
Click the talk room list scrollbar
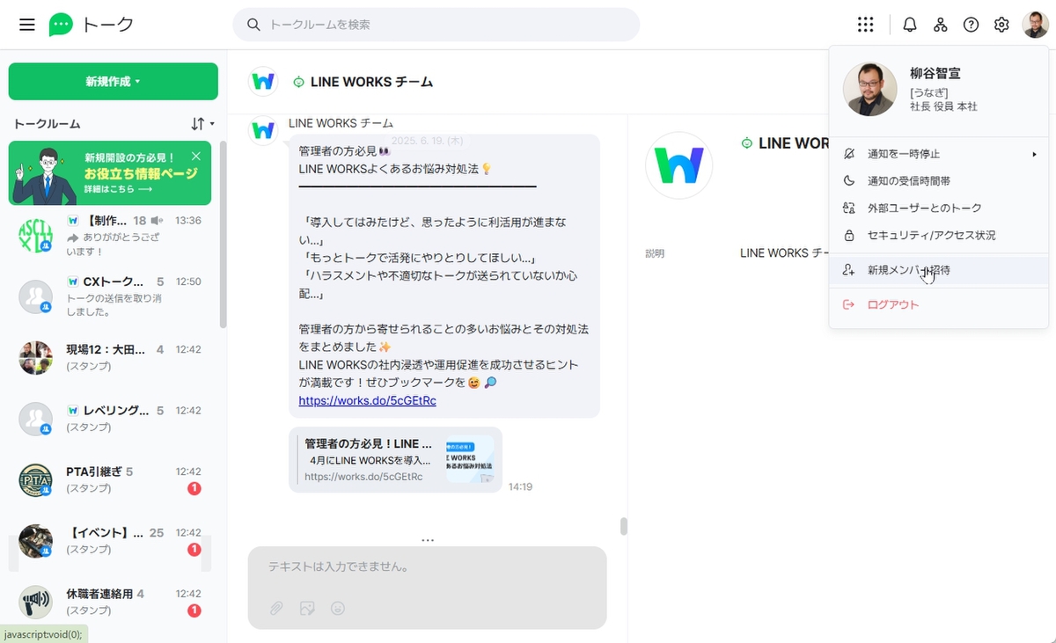tap(224, 235)
